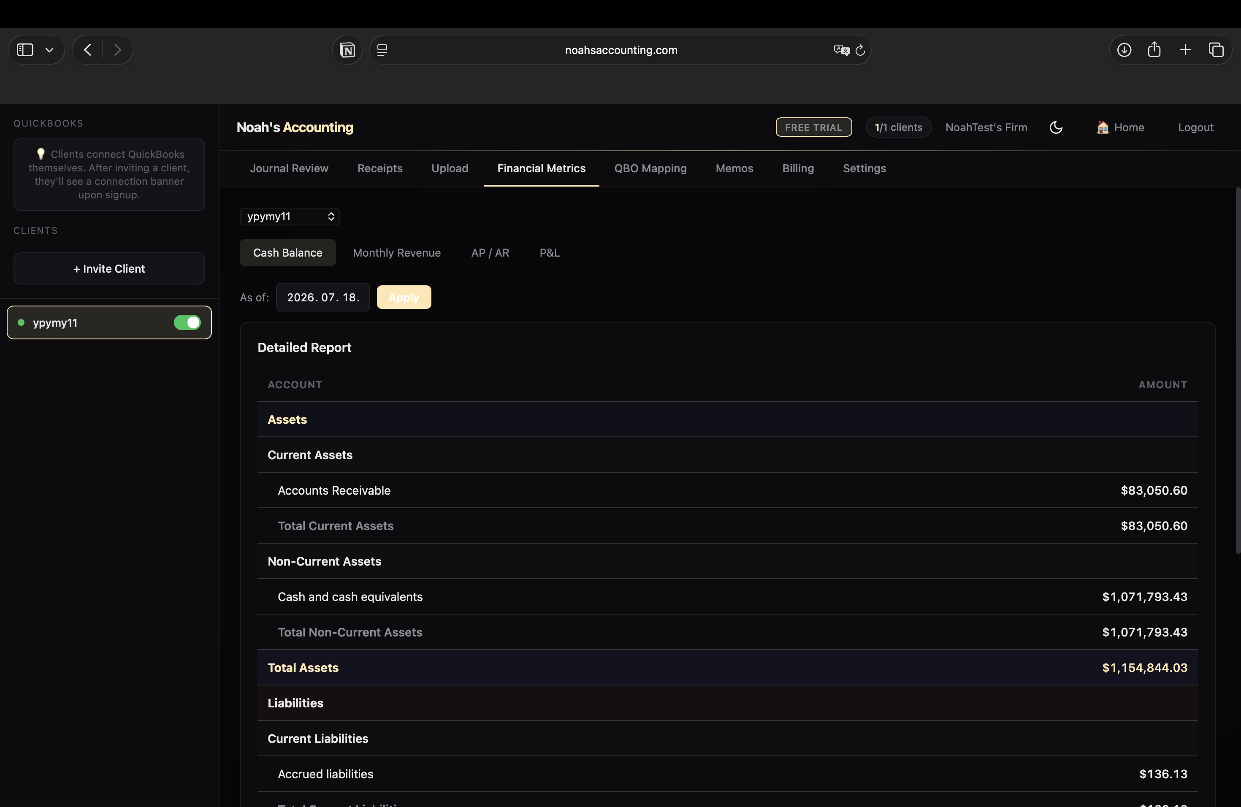Image resolution: width=1241 pixels, height=807 pixels.
Task: Show tab overview icon
Action: pyautogui.click(x=1216, y=49)
